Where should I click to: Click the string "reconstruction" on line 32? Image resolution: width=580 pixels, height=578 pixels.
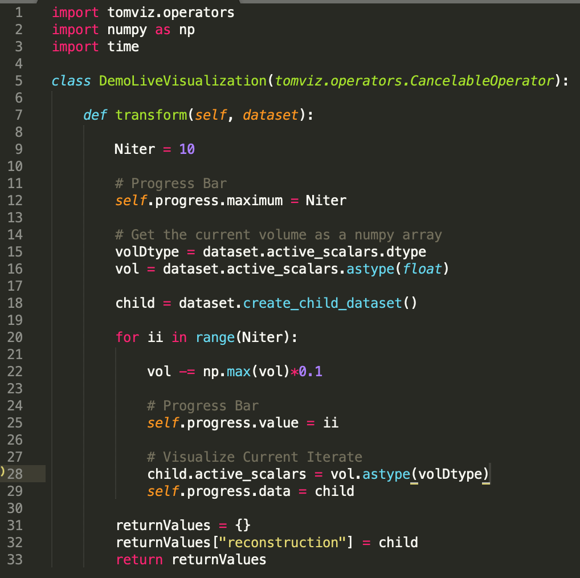coord(283,543)
